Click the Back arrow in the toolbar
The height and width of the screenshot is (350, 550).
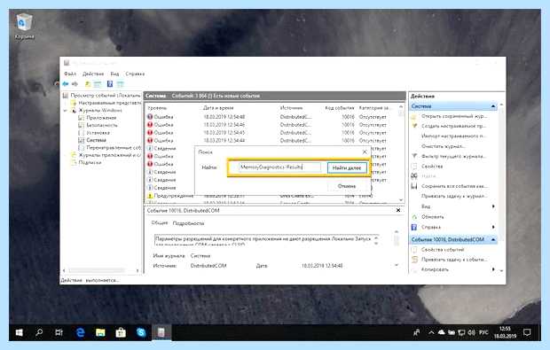[66, 84]
